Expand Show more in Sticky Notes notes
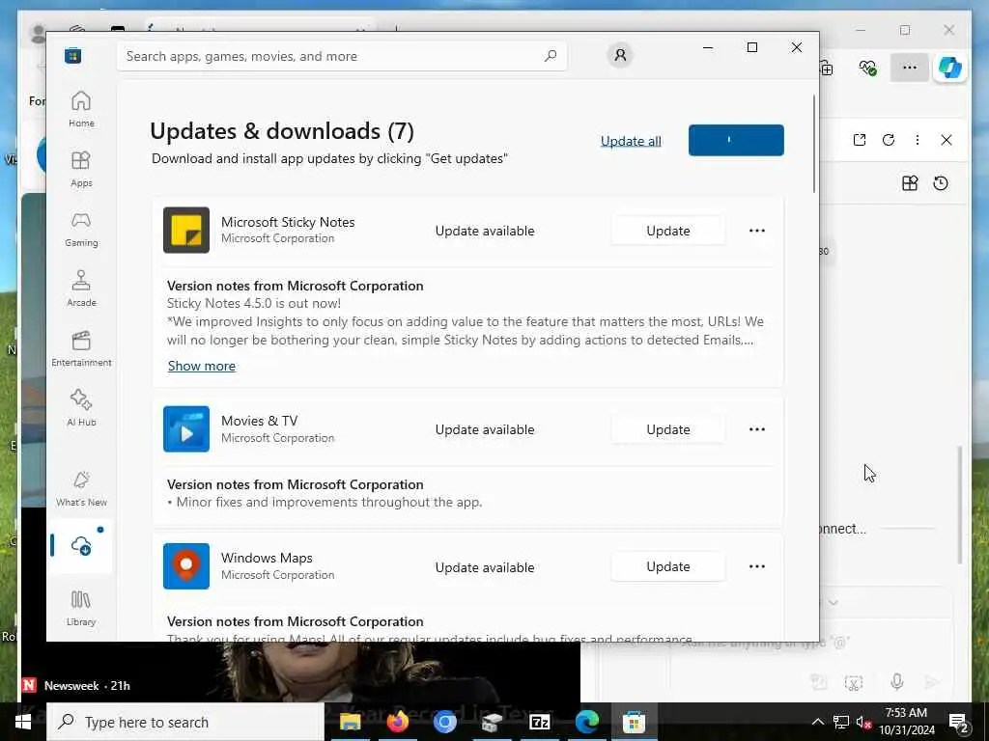The height and width of the screenshot is (741, 989). point(201,366)
